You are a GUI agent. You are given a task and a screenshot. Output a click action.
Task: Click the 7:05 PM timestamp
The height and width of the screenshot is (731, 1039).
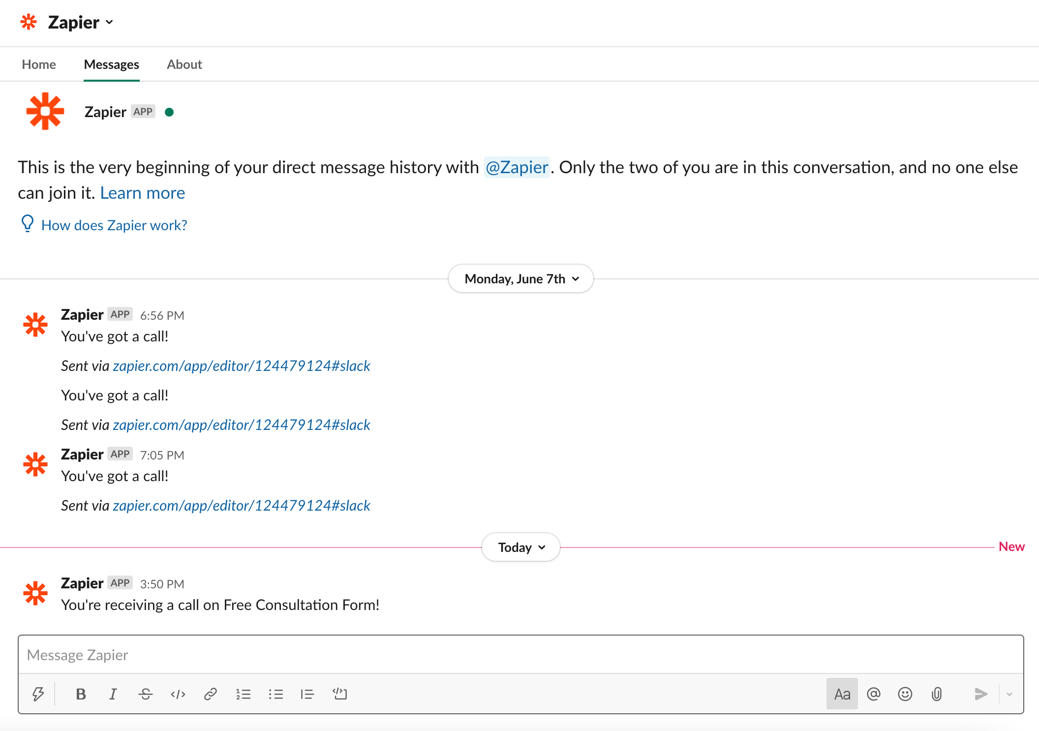click(x=162, y=455)
